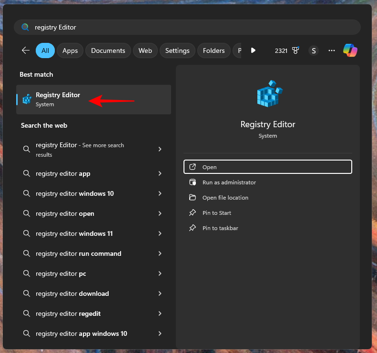Image resolution: width=377 pixels, height=353 pixels.
Task: Open the S user account avatar
Action: (313, 50)
